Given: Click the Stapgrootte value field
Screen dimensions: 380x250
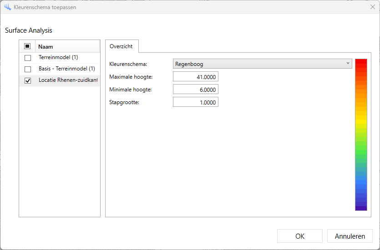Looking at the screenshot, I should (x=196, y=102).
